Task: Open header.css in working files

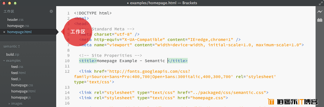Action: click(15, 20)
